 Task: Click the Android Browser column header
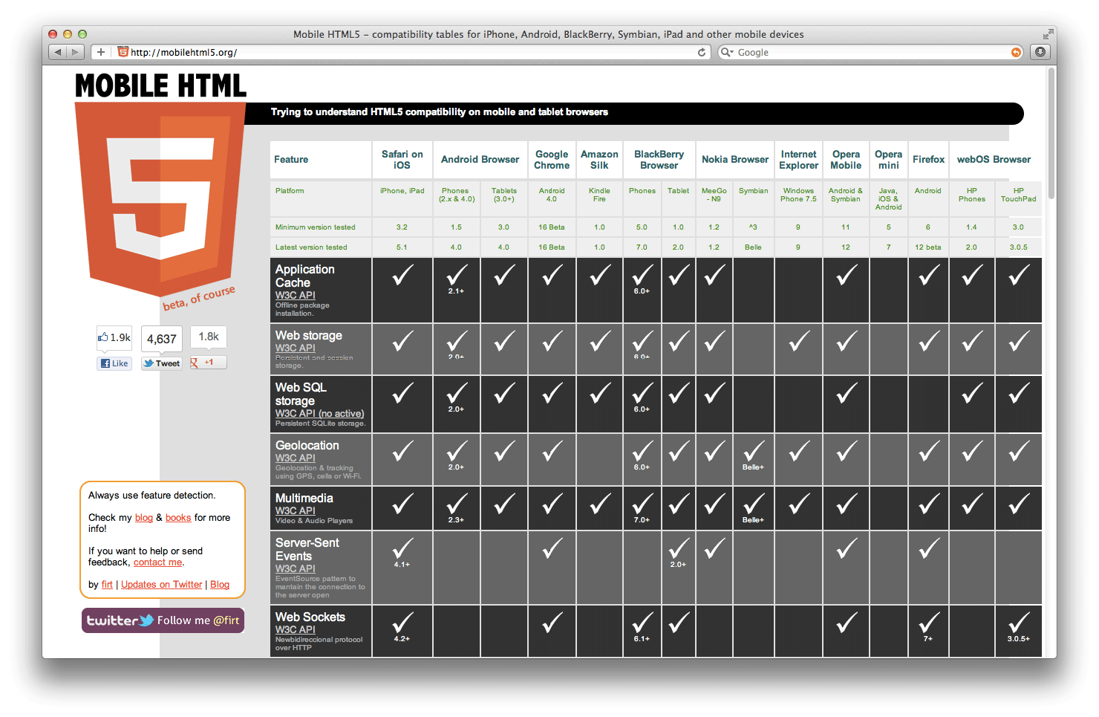coord(480,160)
